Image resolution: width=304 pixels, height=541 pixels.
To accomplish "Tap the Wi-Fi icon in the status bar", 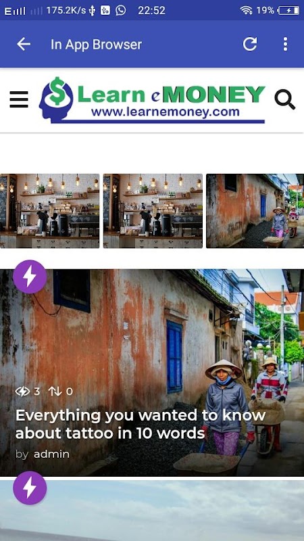I will (246, 11).
